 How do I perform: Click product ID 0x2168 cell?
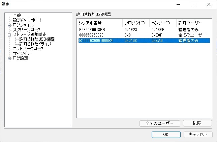pyautogui.click(x=131, y=41)
